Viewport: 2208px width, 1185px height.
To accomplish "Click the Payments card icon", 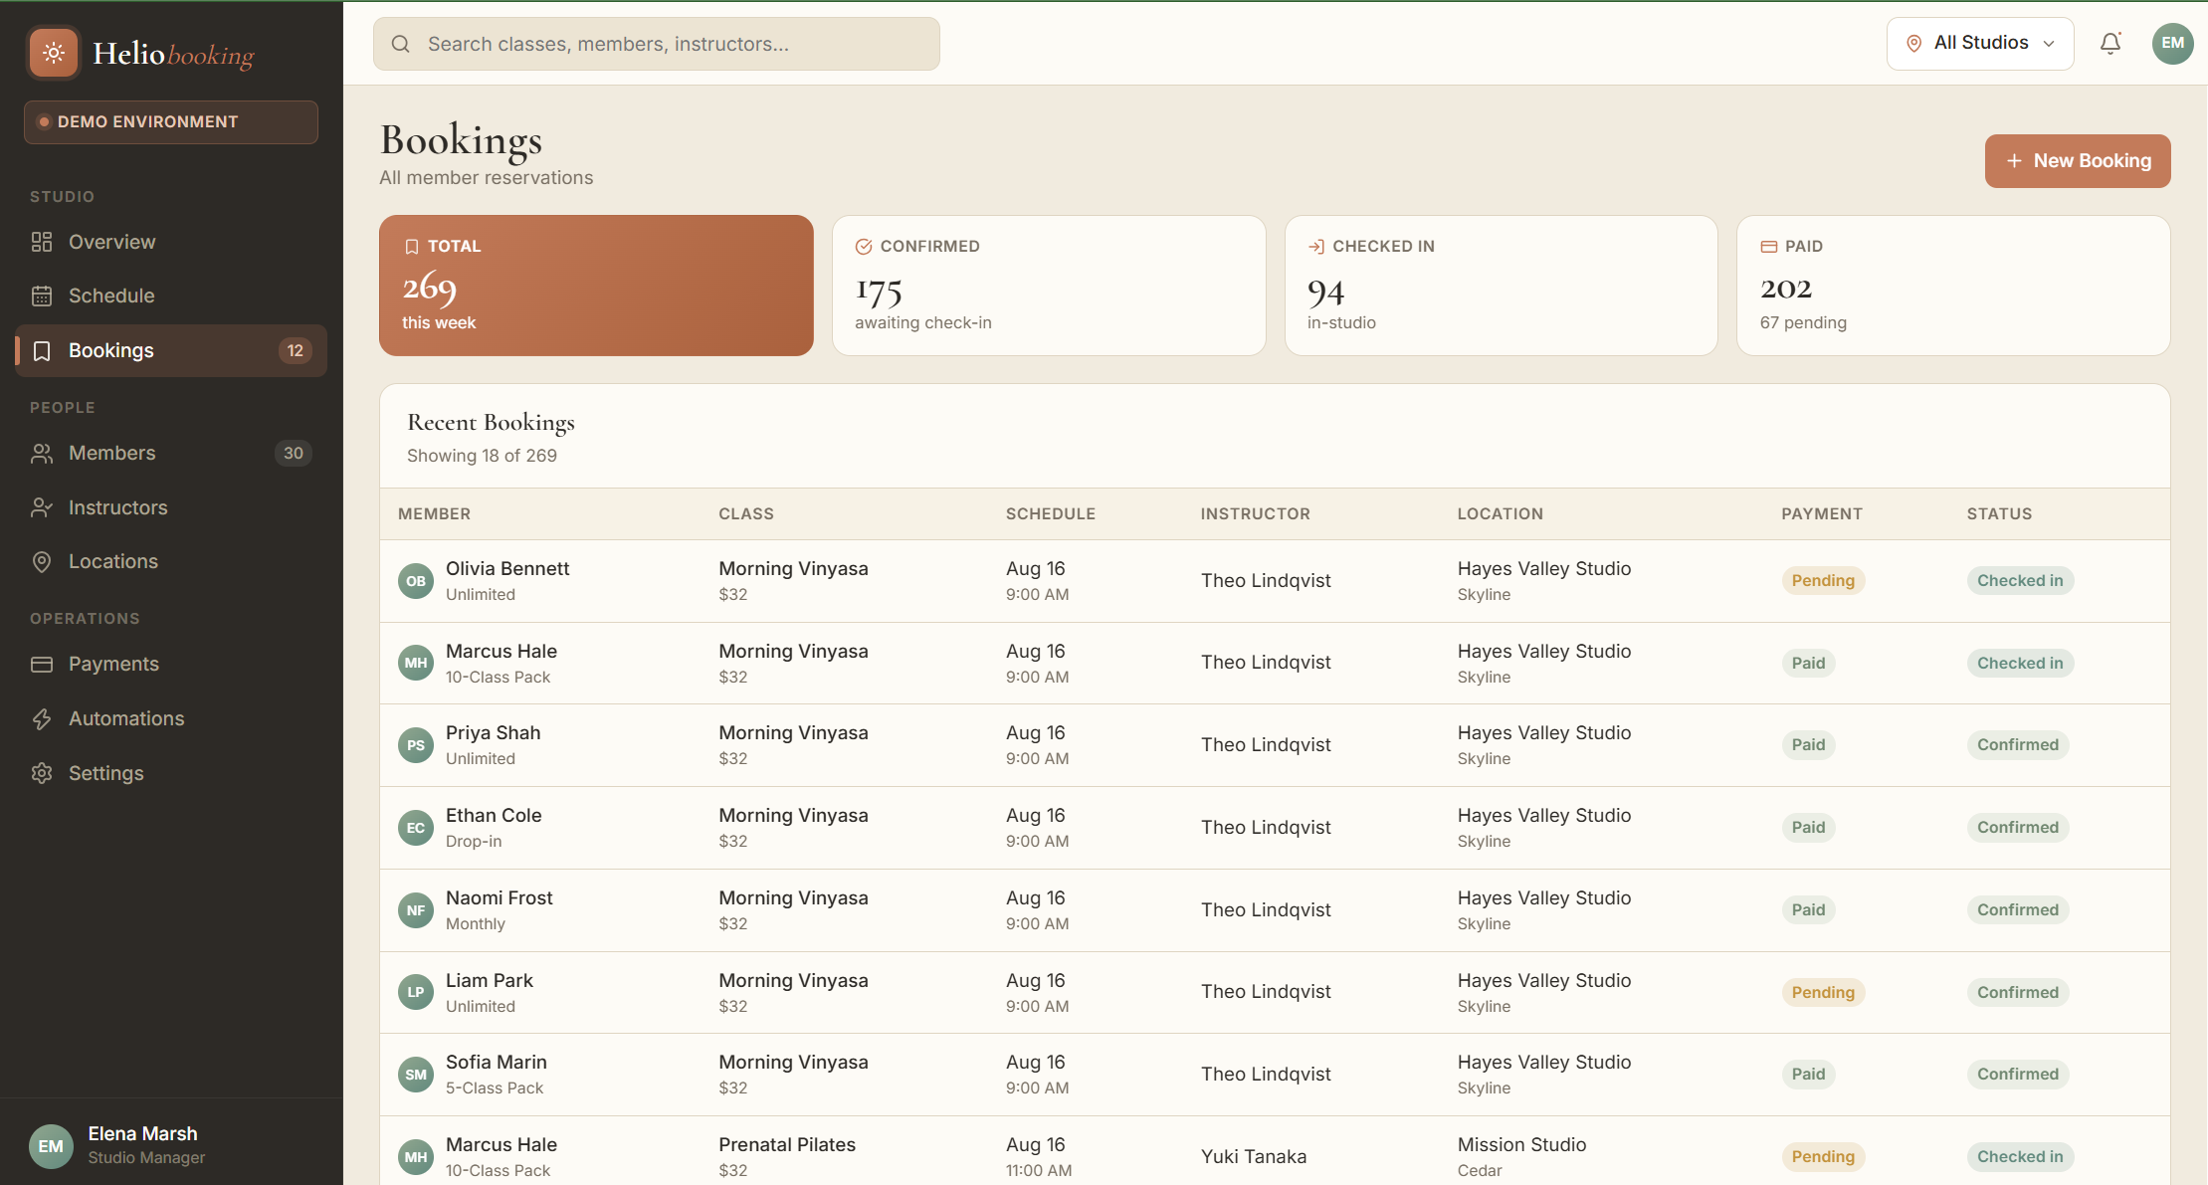I will [42, 665].
